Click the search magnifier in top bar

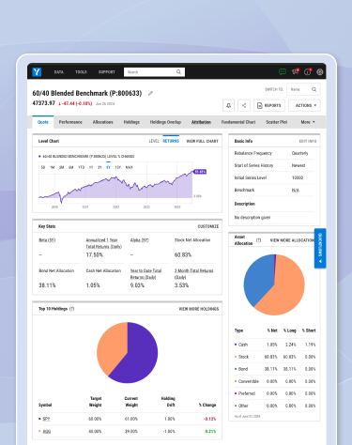pyautogui.click(x=178, y=72)
